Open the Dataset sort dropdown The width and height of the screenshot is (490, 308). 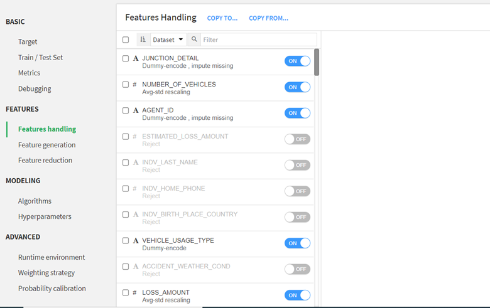tap(168, 40)
